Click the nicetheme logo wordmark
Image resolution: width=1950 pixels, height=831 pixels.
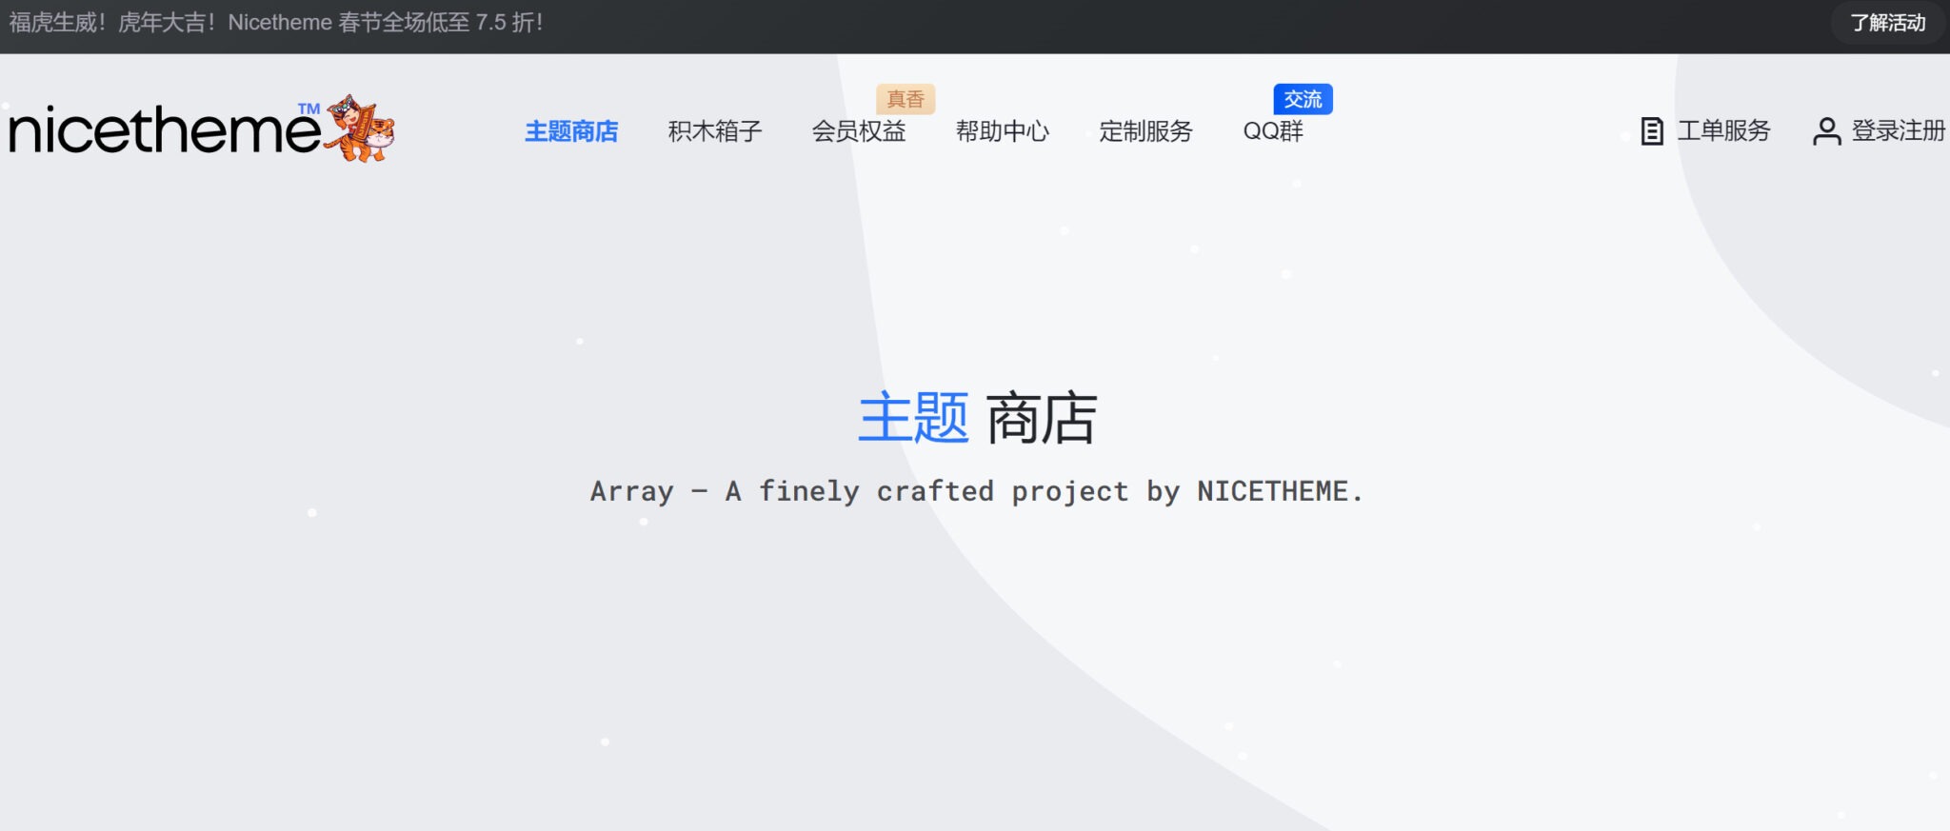tap(164, 131)
